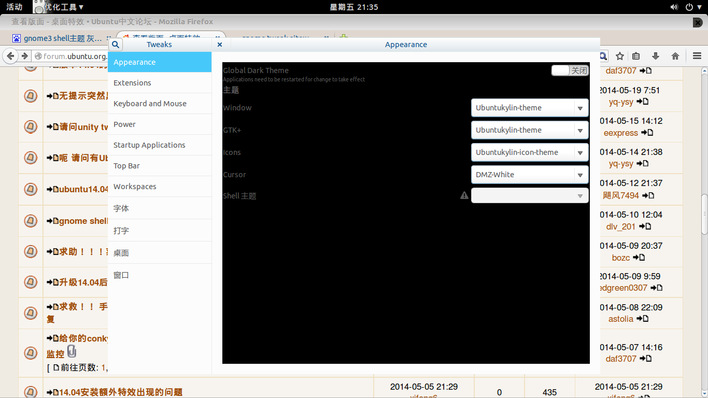Select 窗口 in Tweaks sidebar

(160, 275)
